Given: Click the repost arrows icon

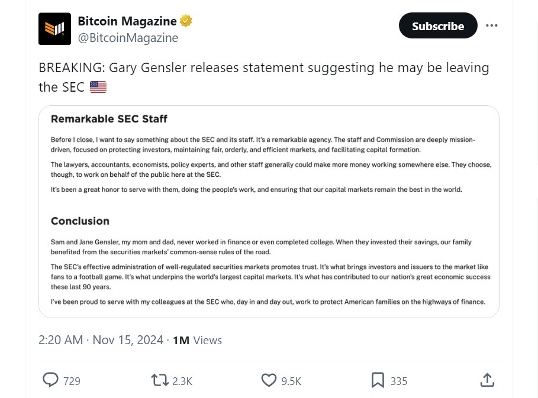Looking at the screenshot, I should 160,380.
